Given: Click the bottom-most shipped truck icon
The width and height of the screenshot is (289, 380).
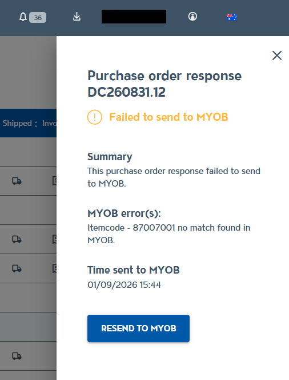Looking at the screenshot, I should tap(17, 356).
